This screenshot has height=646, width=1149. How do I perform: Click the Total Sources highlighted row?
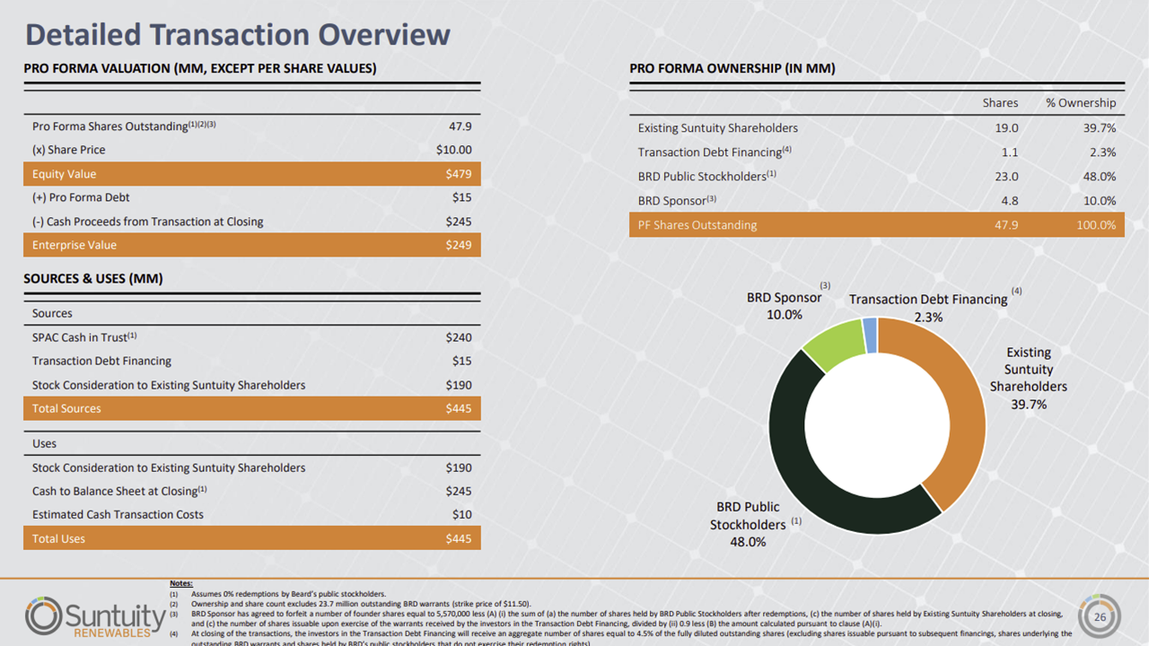[251, 408]
